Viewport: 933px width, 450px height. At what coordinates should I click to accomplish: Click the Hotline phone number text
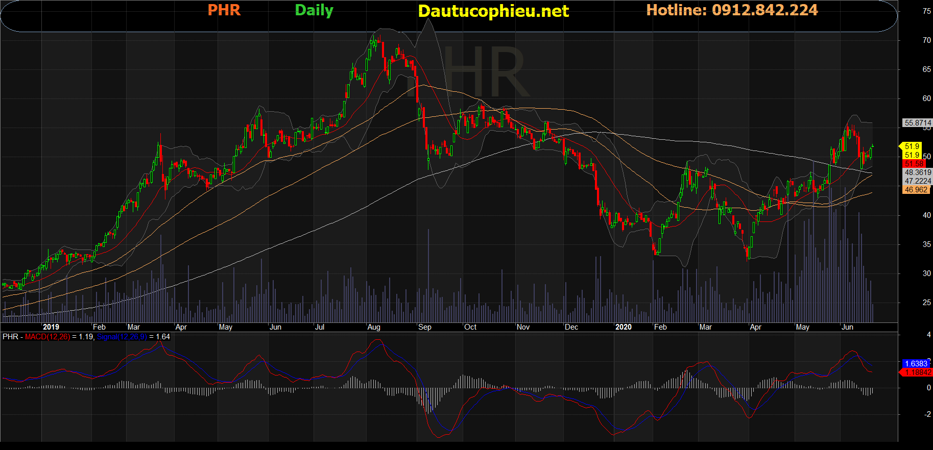732,10
